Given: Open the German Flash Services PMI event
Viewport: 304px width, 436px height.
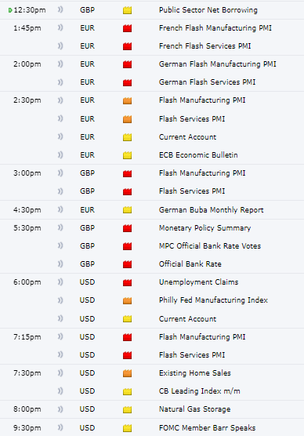Looking at the screenshot, I should click(x=207, y=82).
